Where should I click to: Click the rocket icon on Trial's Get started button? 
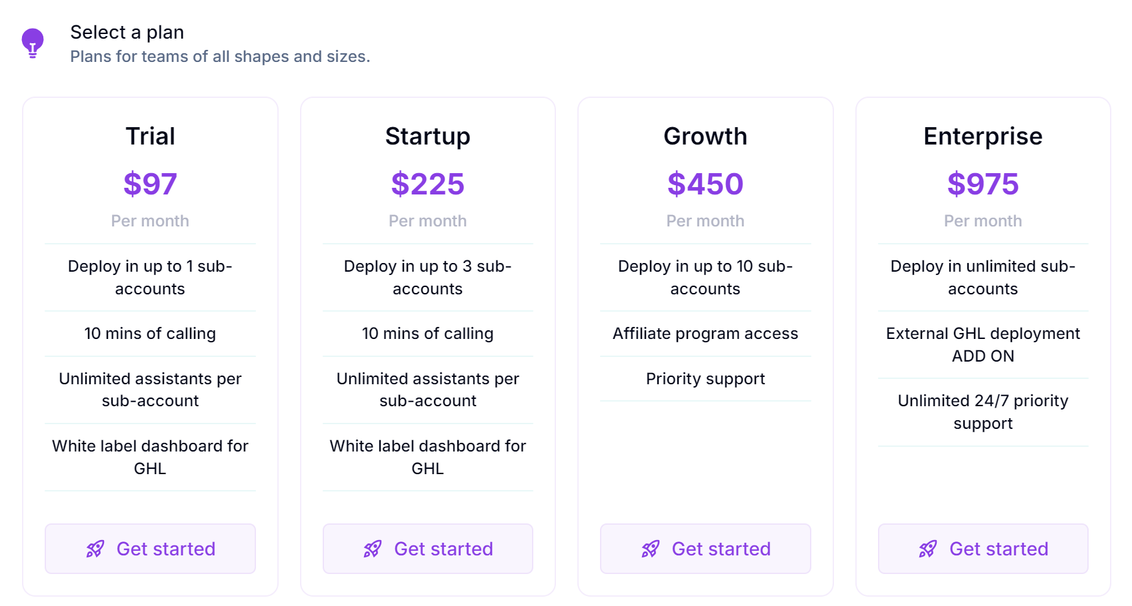[x=95, y=549]
